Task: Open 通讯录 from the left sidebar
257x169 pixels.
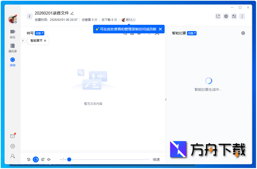Action: click(13, 48)
